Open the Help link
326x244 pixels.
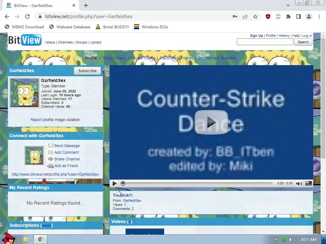(296, 36)
